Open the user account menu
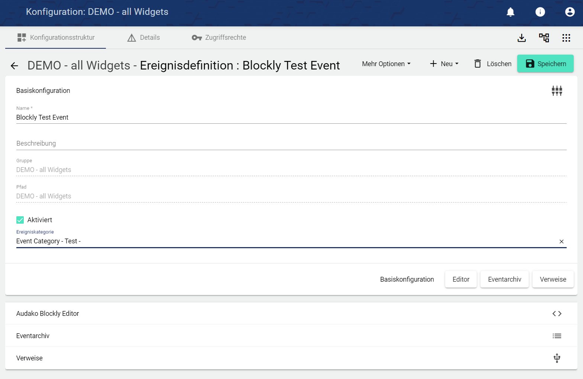 click(x=570, y=12)
